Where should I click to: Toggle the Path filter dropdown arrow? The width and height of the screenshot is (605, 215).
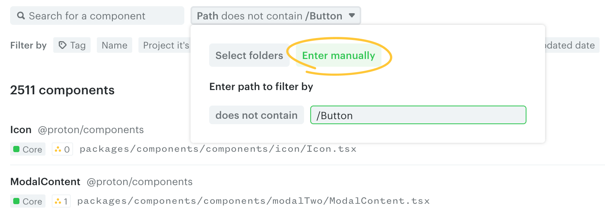(x=352, y=16)
